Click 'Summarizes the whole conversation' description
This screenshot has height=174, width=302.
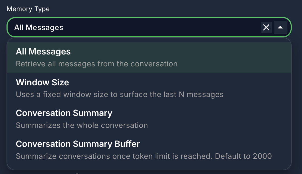(82, 125)
